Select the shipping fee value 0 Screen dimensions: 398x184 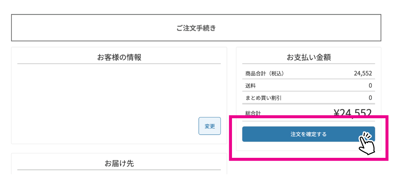pos(370,85)
